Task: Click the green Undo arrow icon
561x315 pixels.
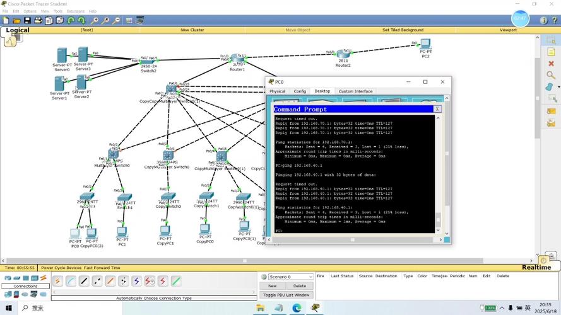Action: click(71, 20)
